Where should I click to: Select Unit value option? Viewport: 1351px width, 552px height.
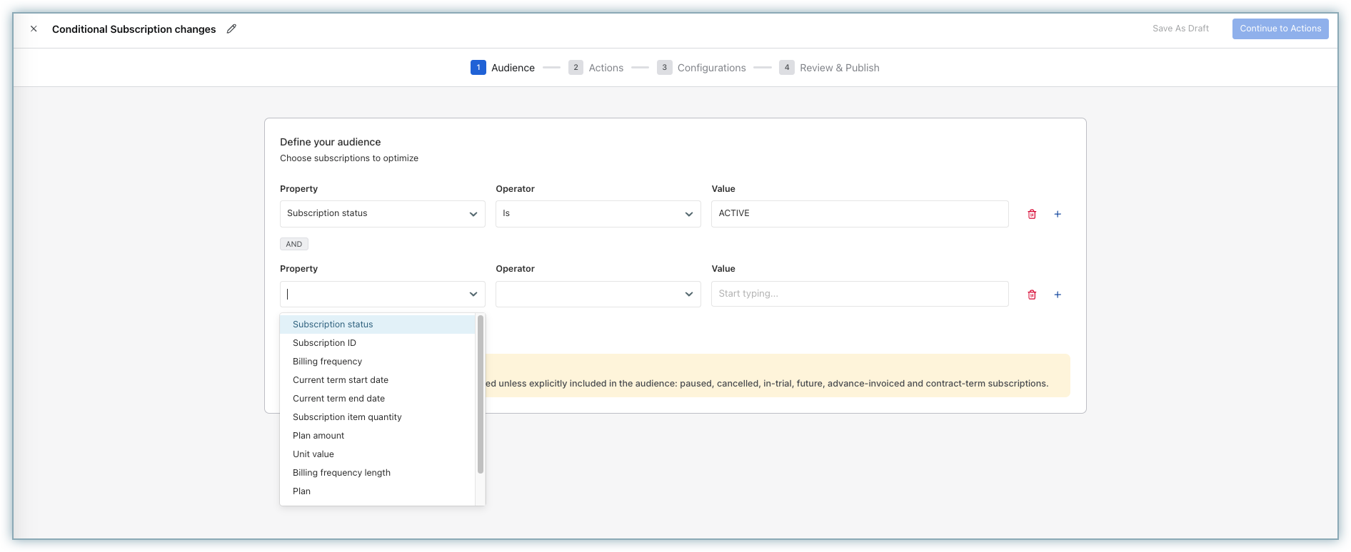tap(377, 454)
